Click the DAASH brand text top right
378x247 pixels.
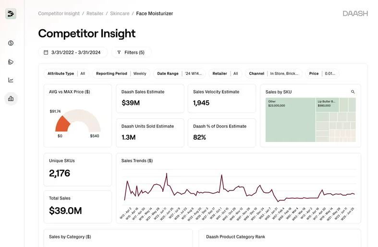click(355, 13)
